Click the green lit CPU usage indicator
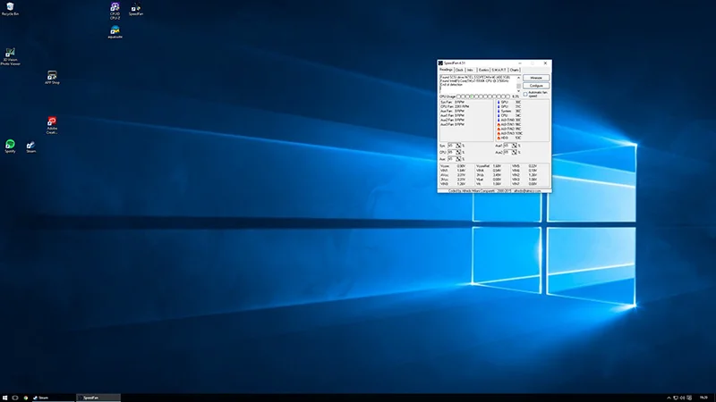716x402 pixels. click(472, 96)
